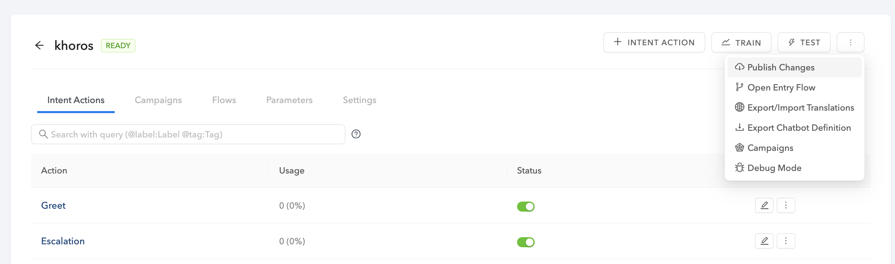Disable the Greet status toggle
Image resolution: width=895 pixels, height=264 pixels.
[526, 207]
